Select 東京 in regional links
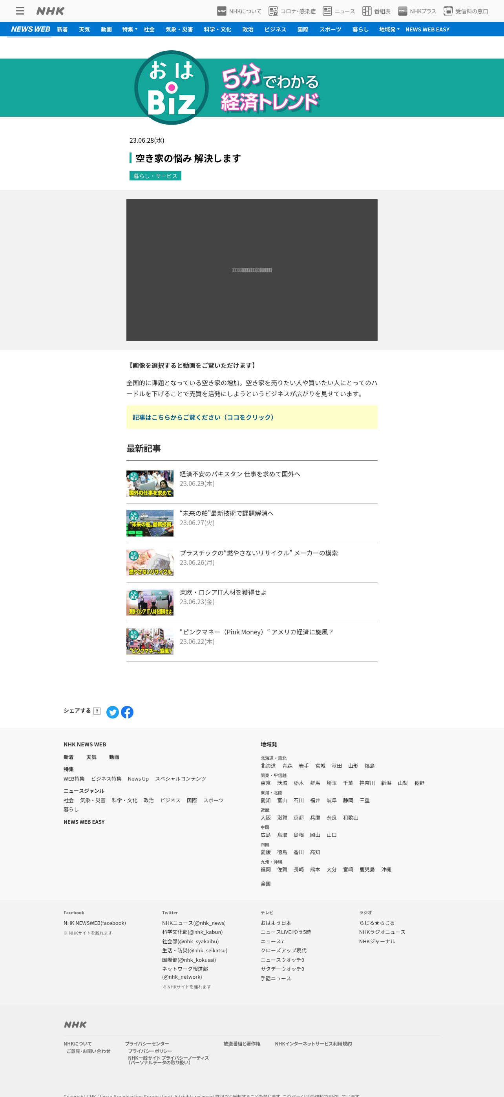The height and width of the screenshot is (1097, 504). click(265, 783)
